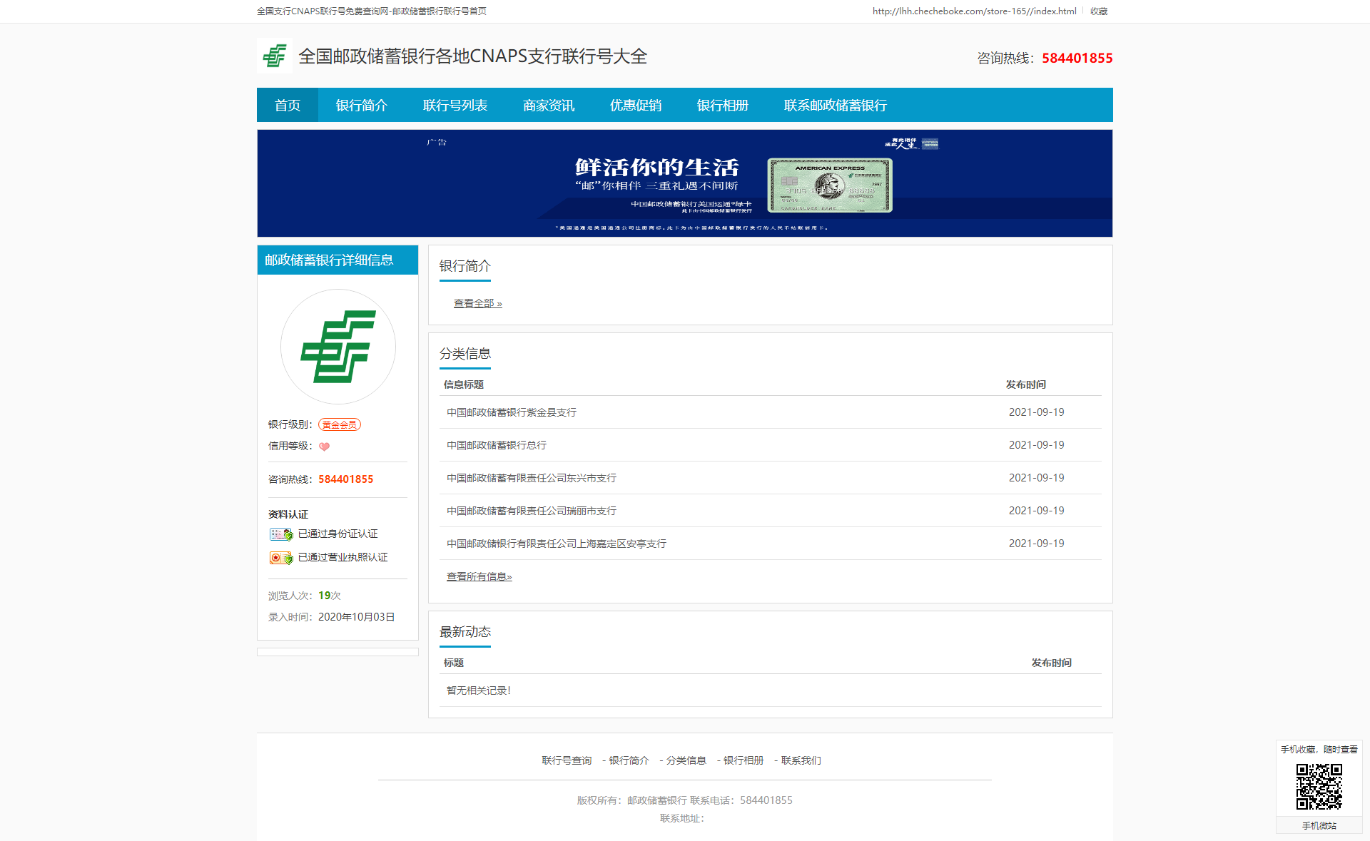Click the 已通过营业执照认证 text
Image resolution: width=1370 pixels, height=841 pixels.
coord(343,557)
